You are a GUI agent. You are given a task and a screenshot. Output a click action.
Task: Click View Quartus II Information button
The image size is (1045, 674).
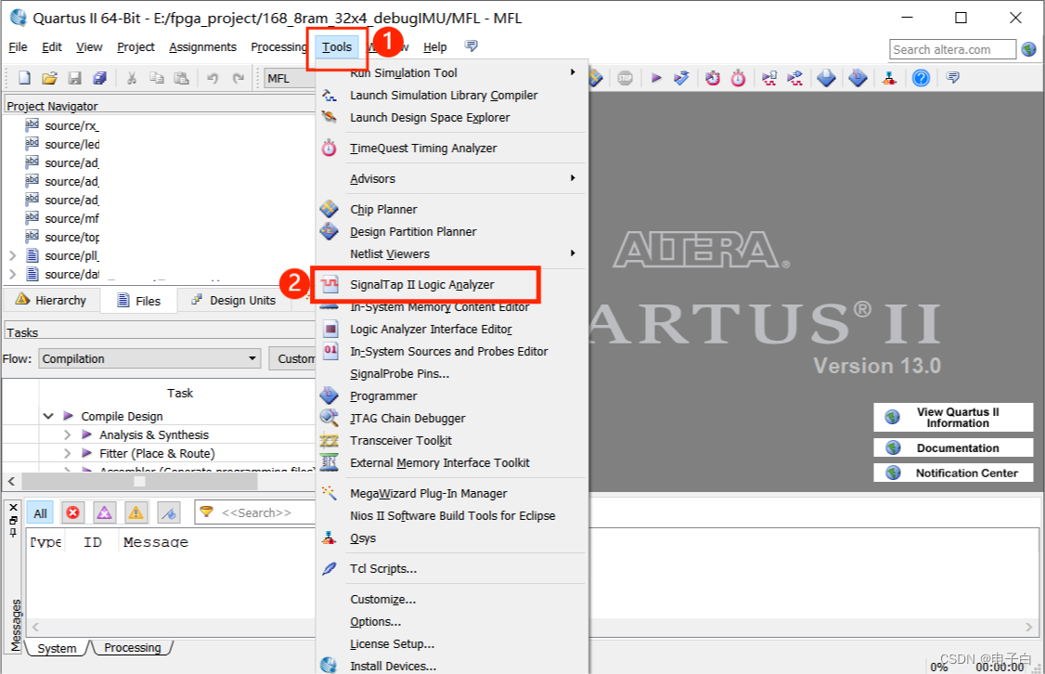point(953,418)
